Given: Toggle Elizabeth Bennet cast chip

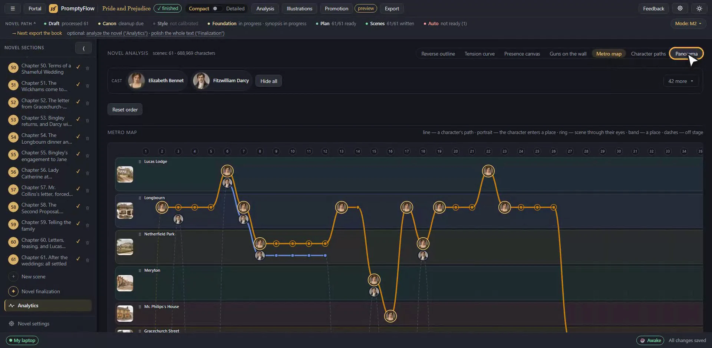Looking at the screenshot, I should pos(156,81).
